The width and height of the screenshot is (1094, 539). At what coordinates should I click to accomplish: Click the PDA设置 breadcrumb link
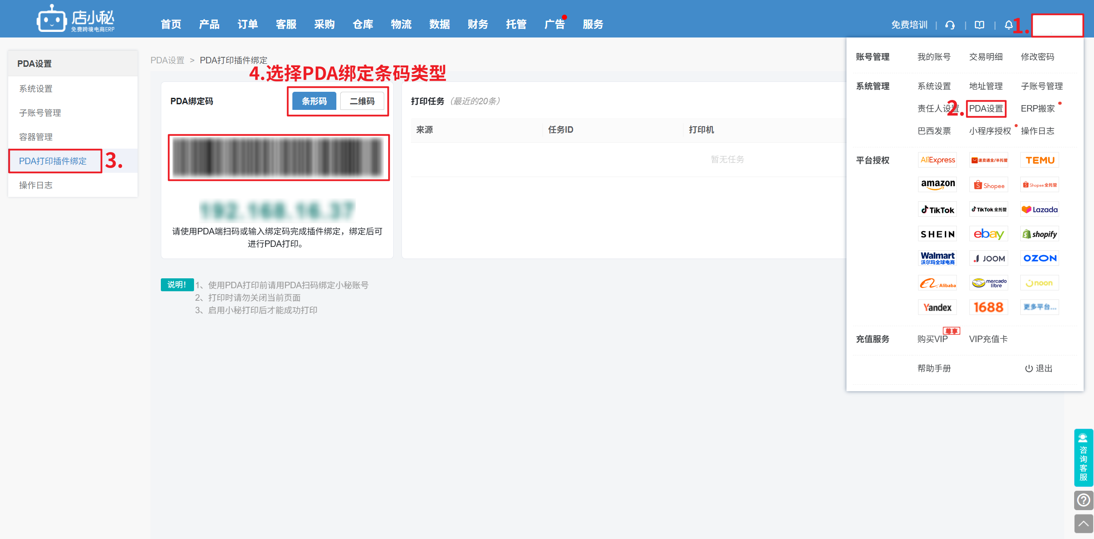167,60
